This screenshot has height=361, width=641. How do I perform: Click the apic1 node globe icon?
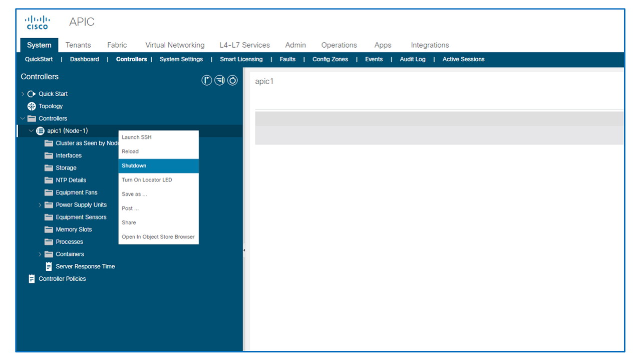[41, 131]
